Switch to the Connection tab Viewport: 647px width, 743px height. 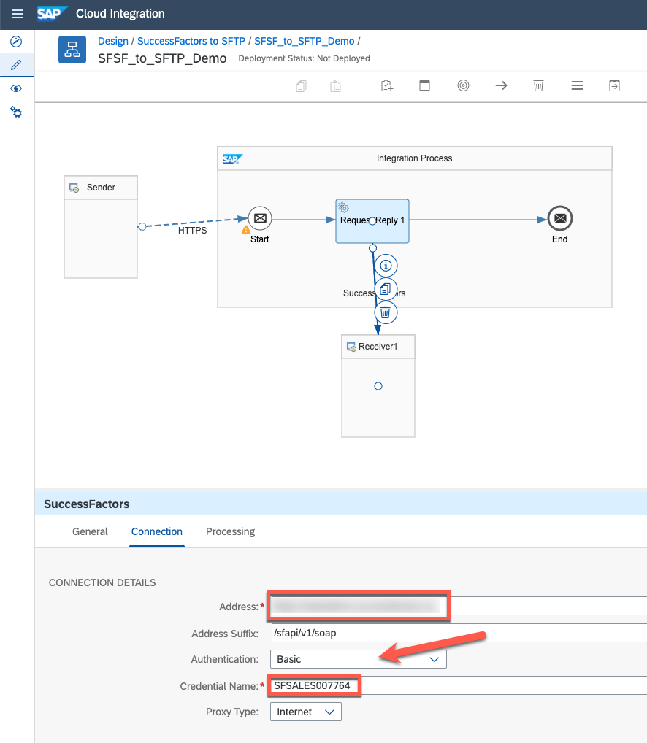[x=157, y=531]
